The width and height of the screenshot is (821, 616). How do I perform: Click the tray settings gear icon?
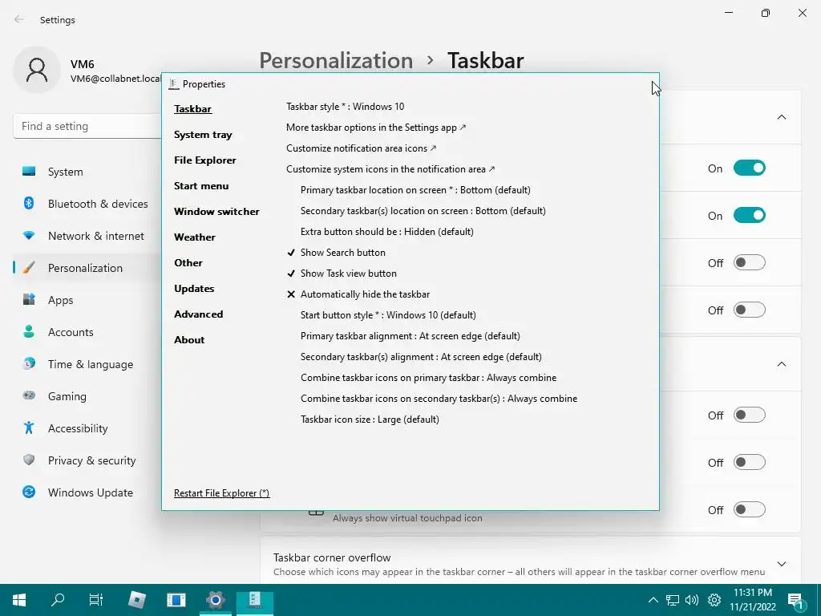(714, 600)
